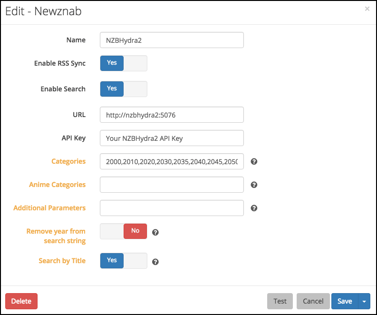Select the Categories input field
This screenshot has height=315, width=377.
pyautogui.click(x=172, y=162)
